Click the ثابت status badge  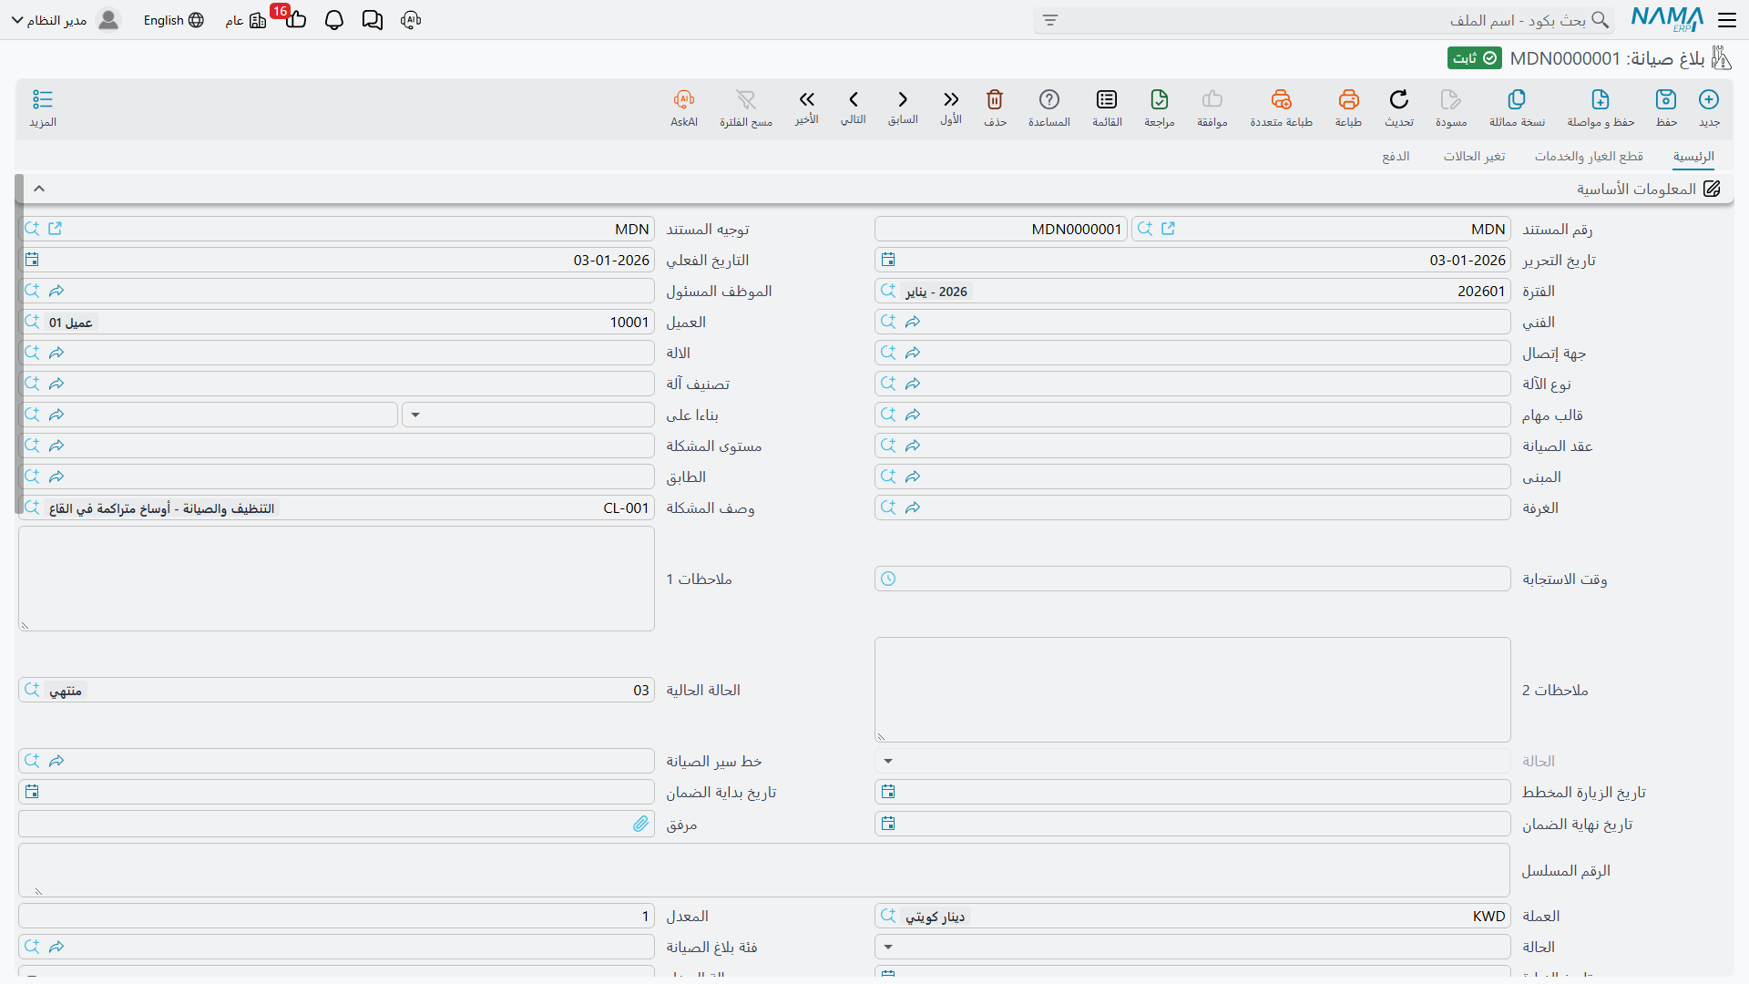(x=1475, y=58)
